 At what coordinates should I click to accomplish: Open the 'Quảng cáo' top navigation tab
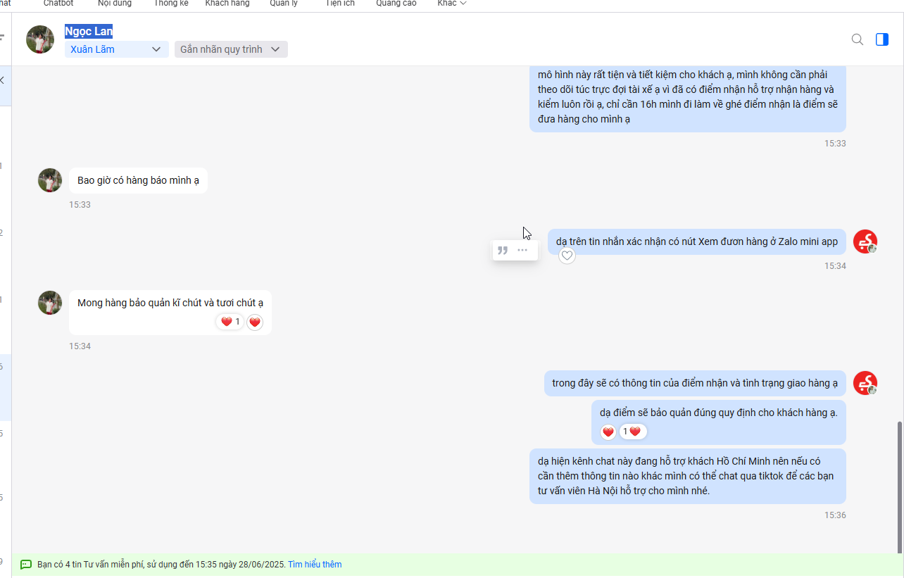[396, 4]
